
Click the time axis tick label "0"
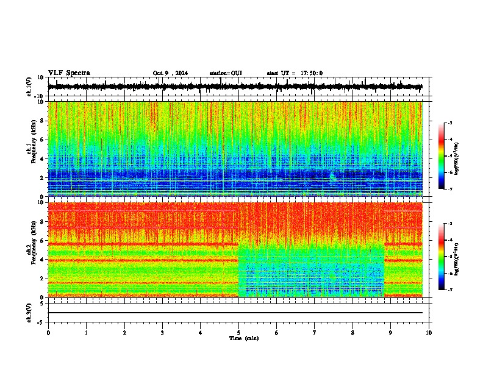click(x=48, y=333)
